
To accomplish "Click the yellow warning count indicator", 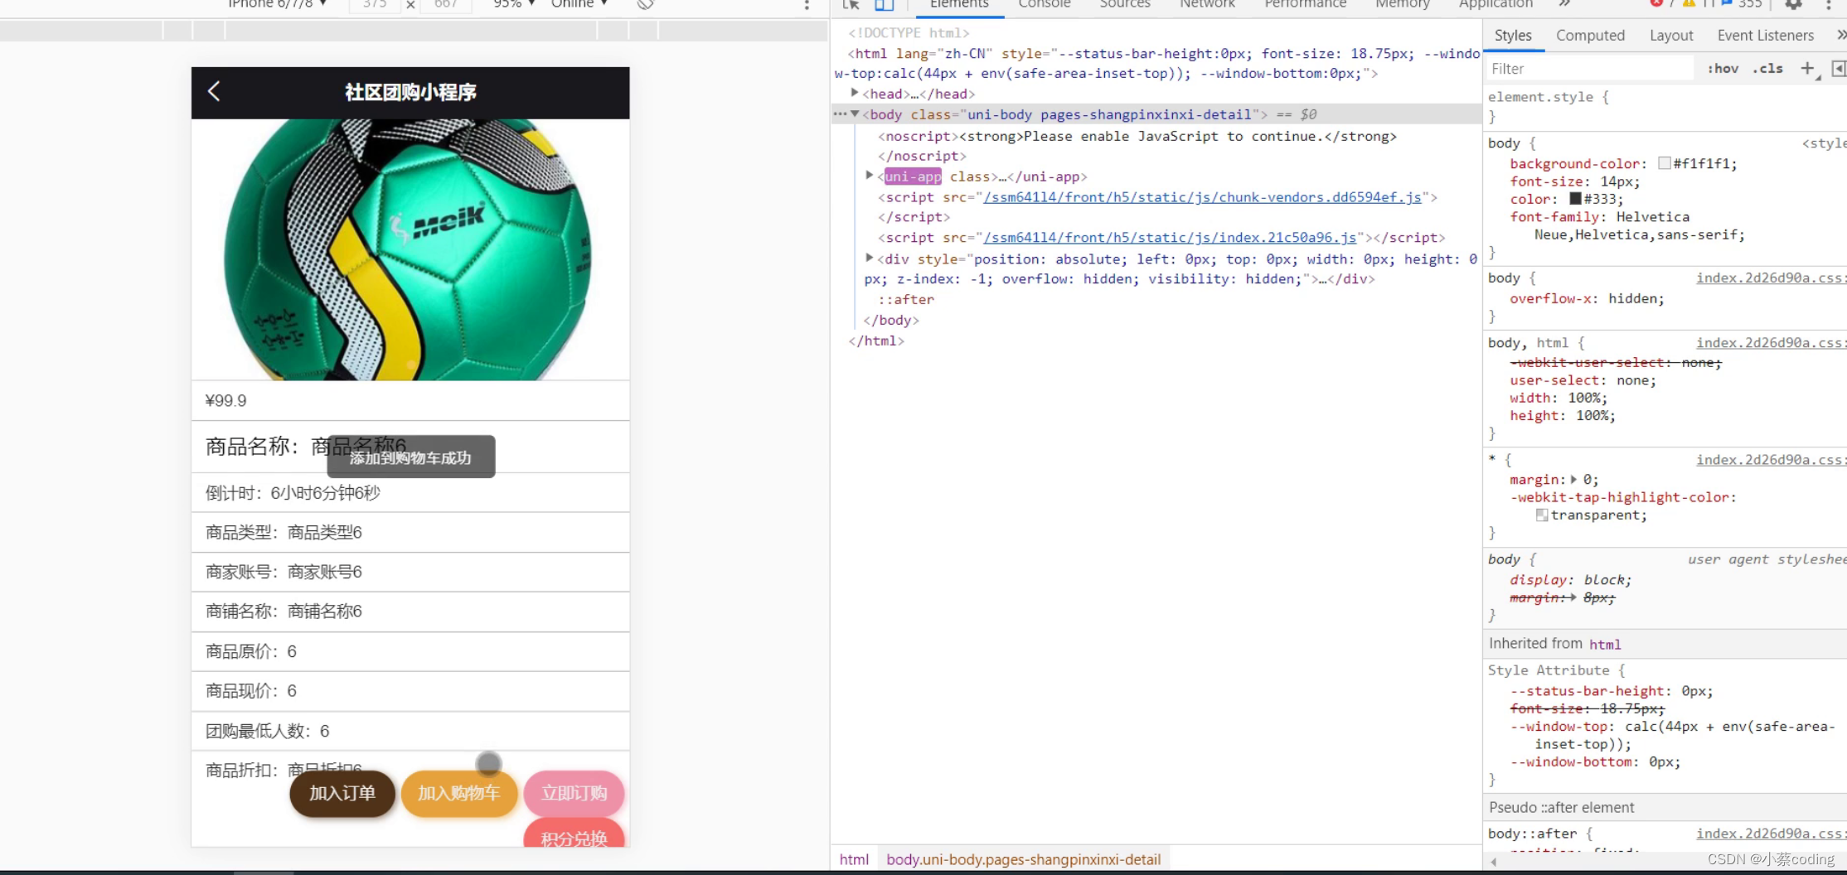I will (x=1698, y=4).
